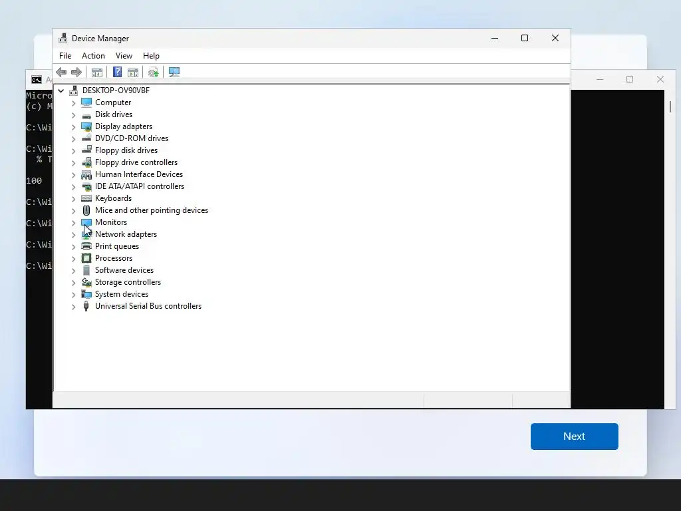Click the DVD/CD-ROM drives icon
The width and height of the screenshot is (681, 511).
[86, 138]
